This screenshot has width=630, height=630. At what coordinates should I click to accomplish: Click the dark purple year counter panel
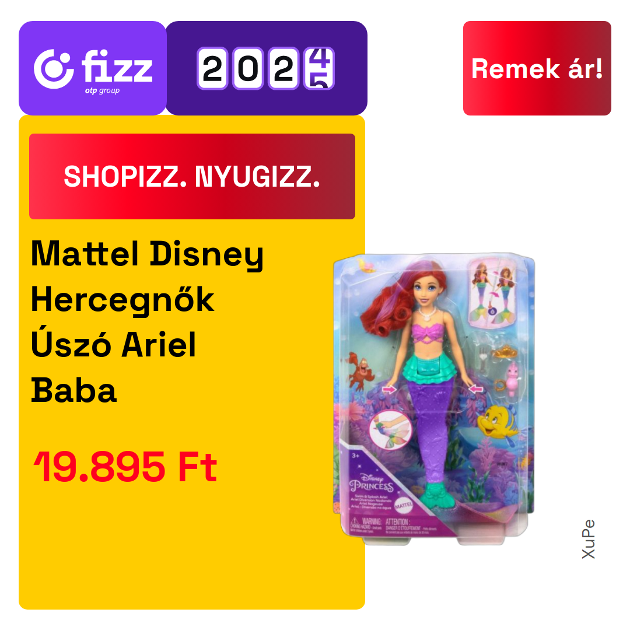pyautogui.click(x=267, y=68)
